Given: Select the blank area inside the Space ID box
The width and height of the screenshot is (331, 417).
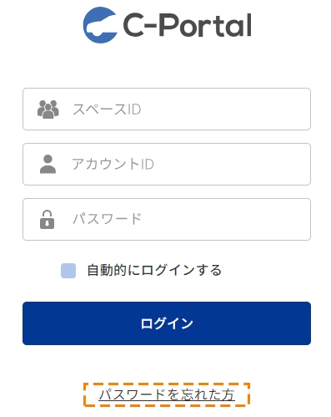Looking at the screenshot, I should (x=225, y=109).
